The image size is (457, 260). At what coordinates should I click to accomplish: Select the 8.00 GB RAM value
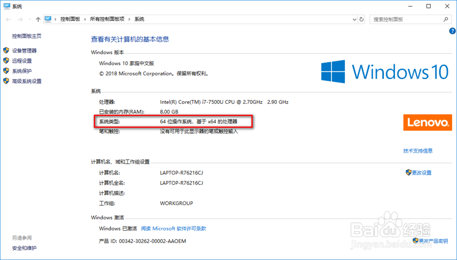pyautogui.click(x=169, y=112)
